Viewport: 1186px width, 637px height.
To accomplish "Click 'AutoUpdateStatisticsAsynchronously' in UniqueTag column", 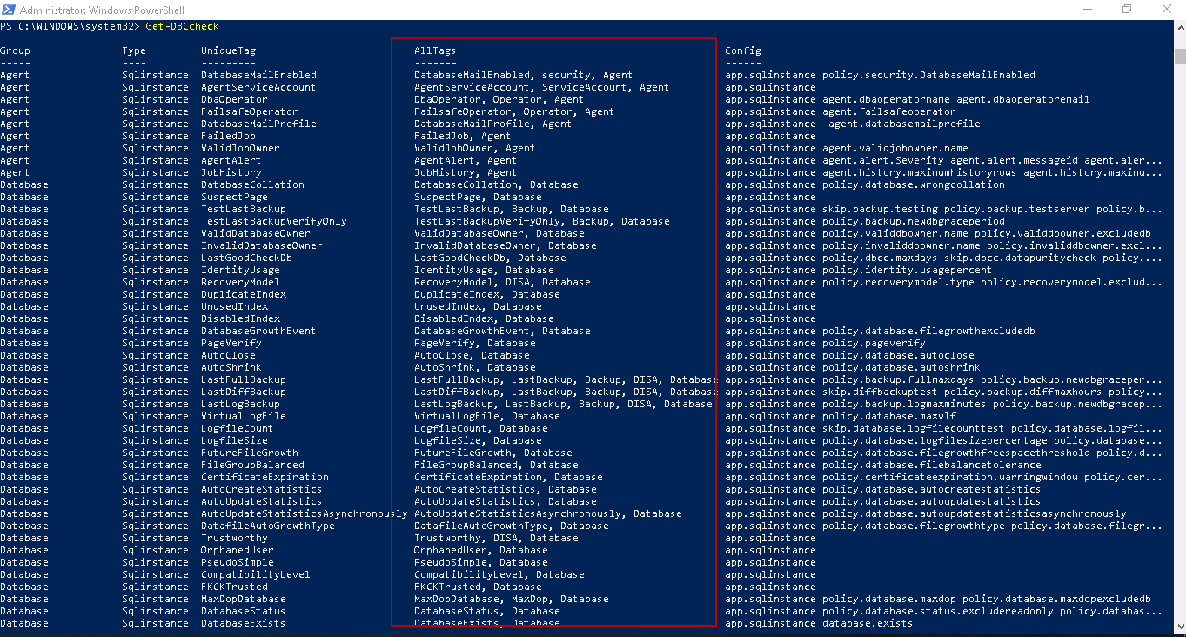I will [x=305, y=513].
